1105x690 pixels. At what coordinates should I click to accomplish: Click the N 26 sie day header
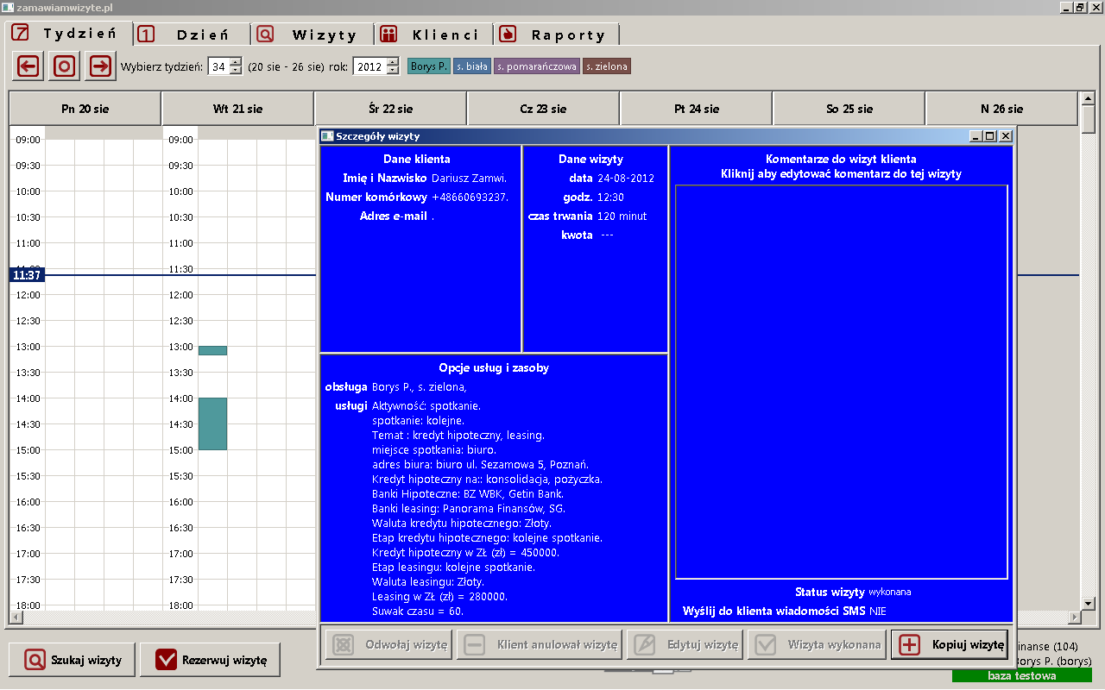tap(1001, 109)
